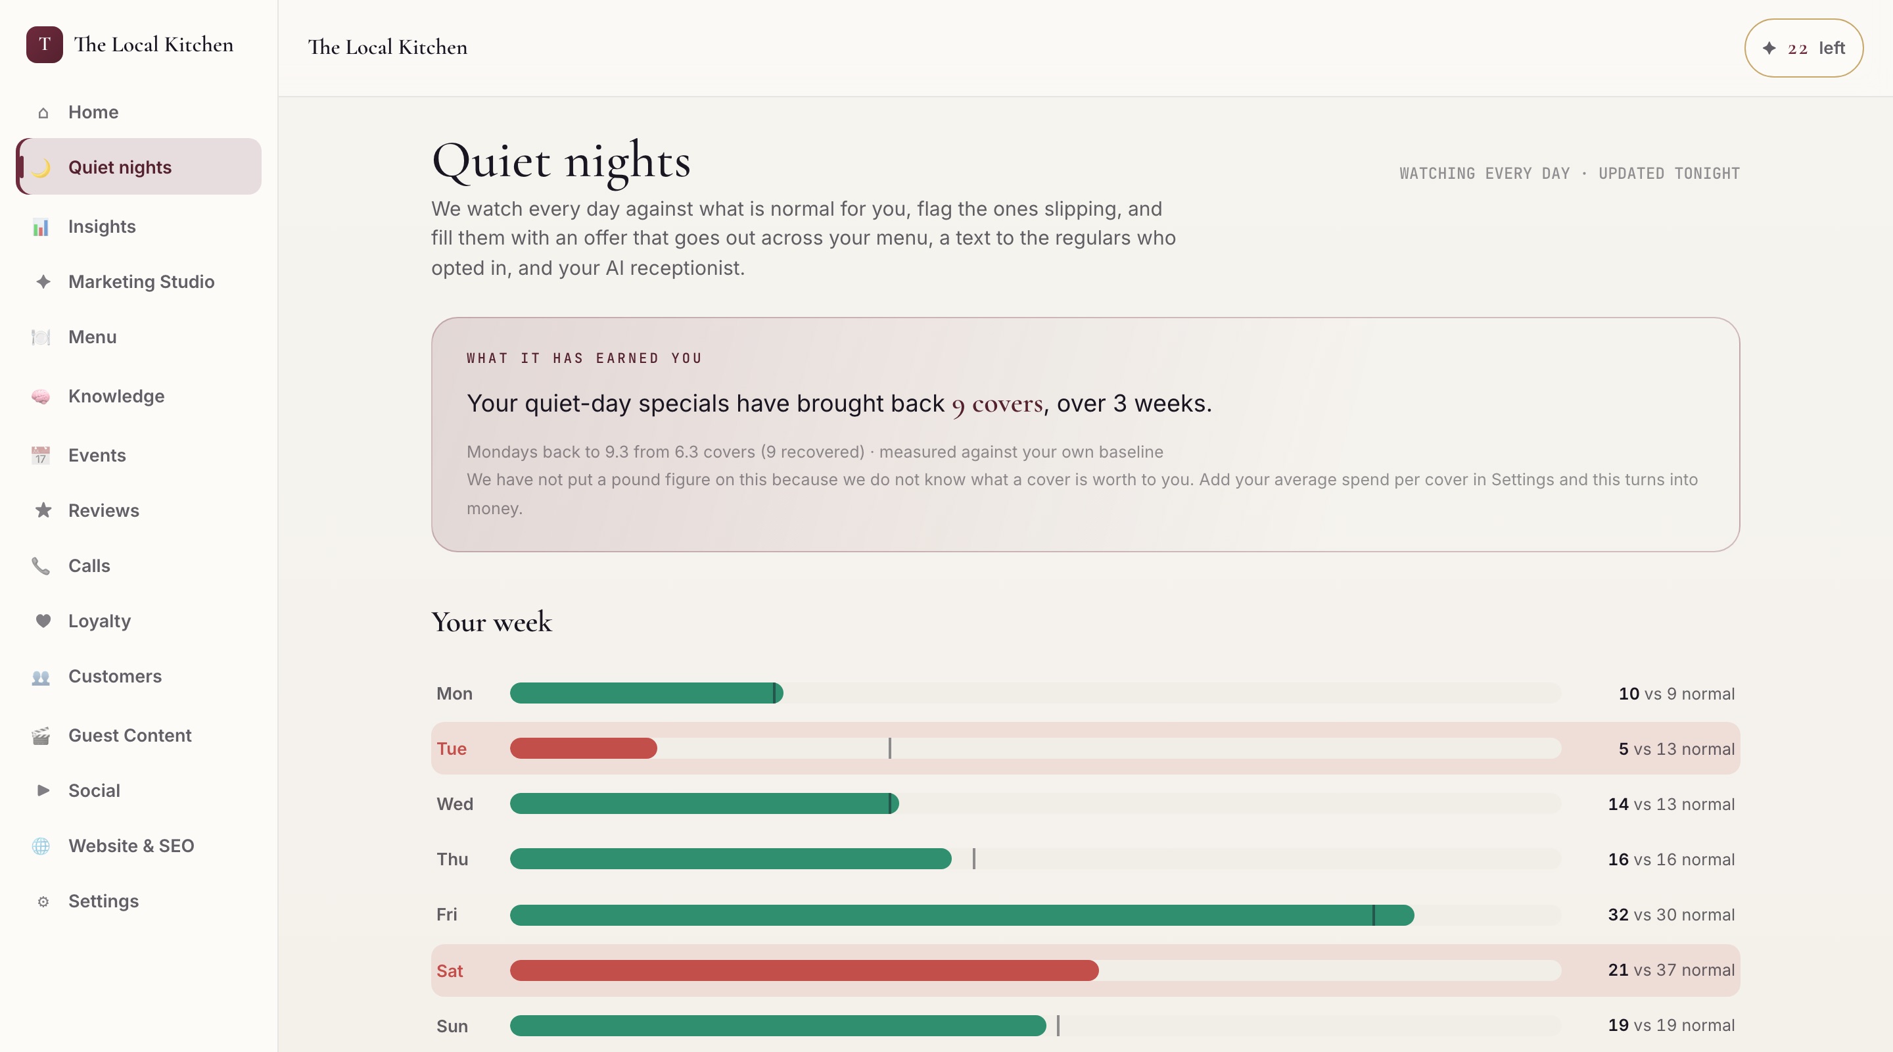The image size is (1893, 1052).
Task: Select the highlighted Tue row
Action: (1085, 748)
